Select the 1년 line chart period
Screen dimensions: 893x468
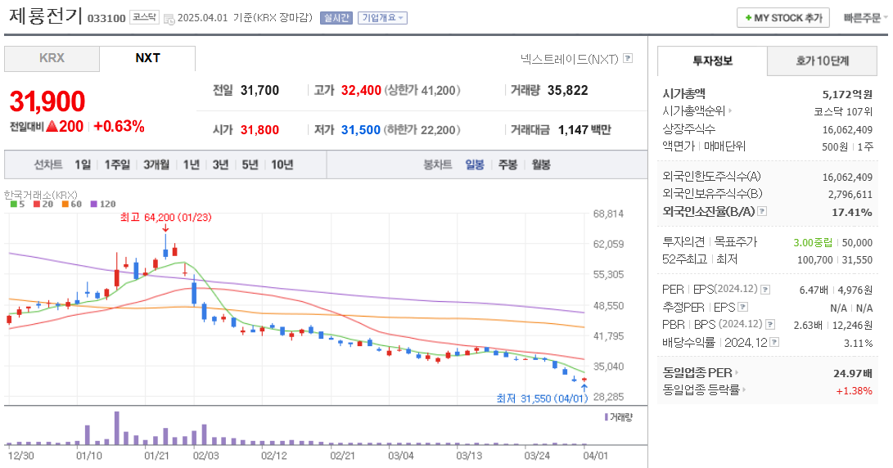192,164
